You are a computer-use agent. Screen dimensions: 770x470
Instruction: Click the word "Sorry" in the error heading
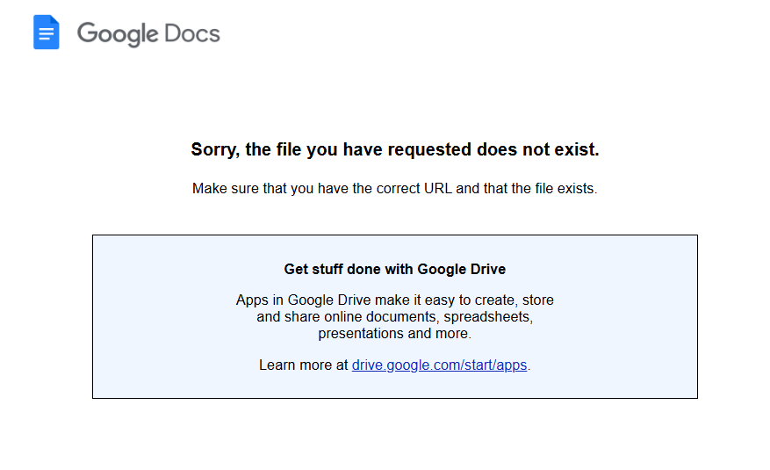click(213, 149)
